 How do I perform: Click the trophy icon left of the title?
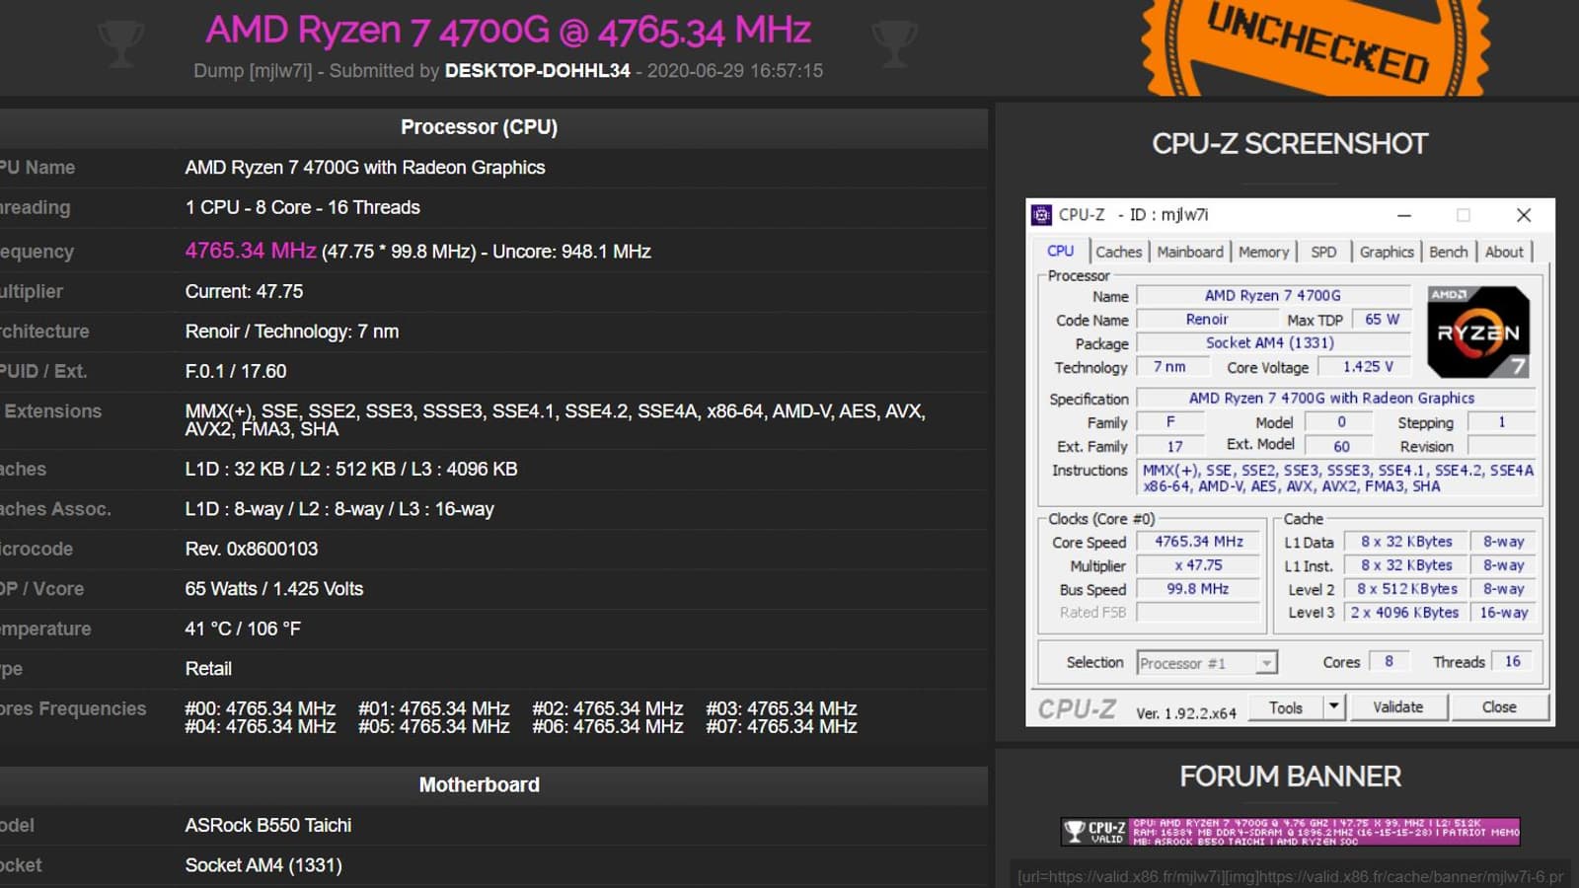click(x=121, y=43)
